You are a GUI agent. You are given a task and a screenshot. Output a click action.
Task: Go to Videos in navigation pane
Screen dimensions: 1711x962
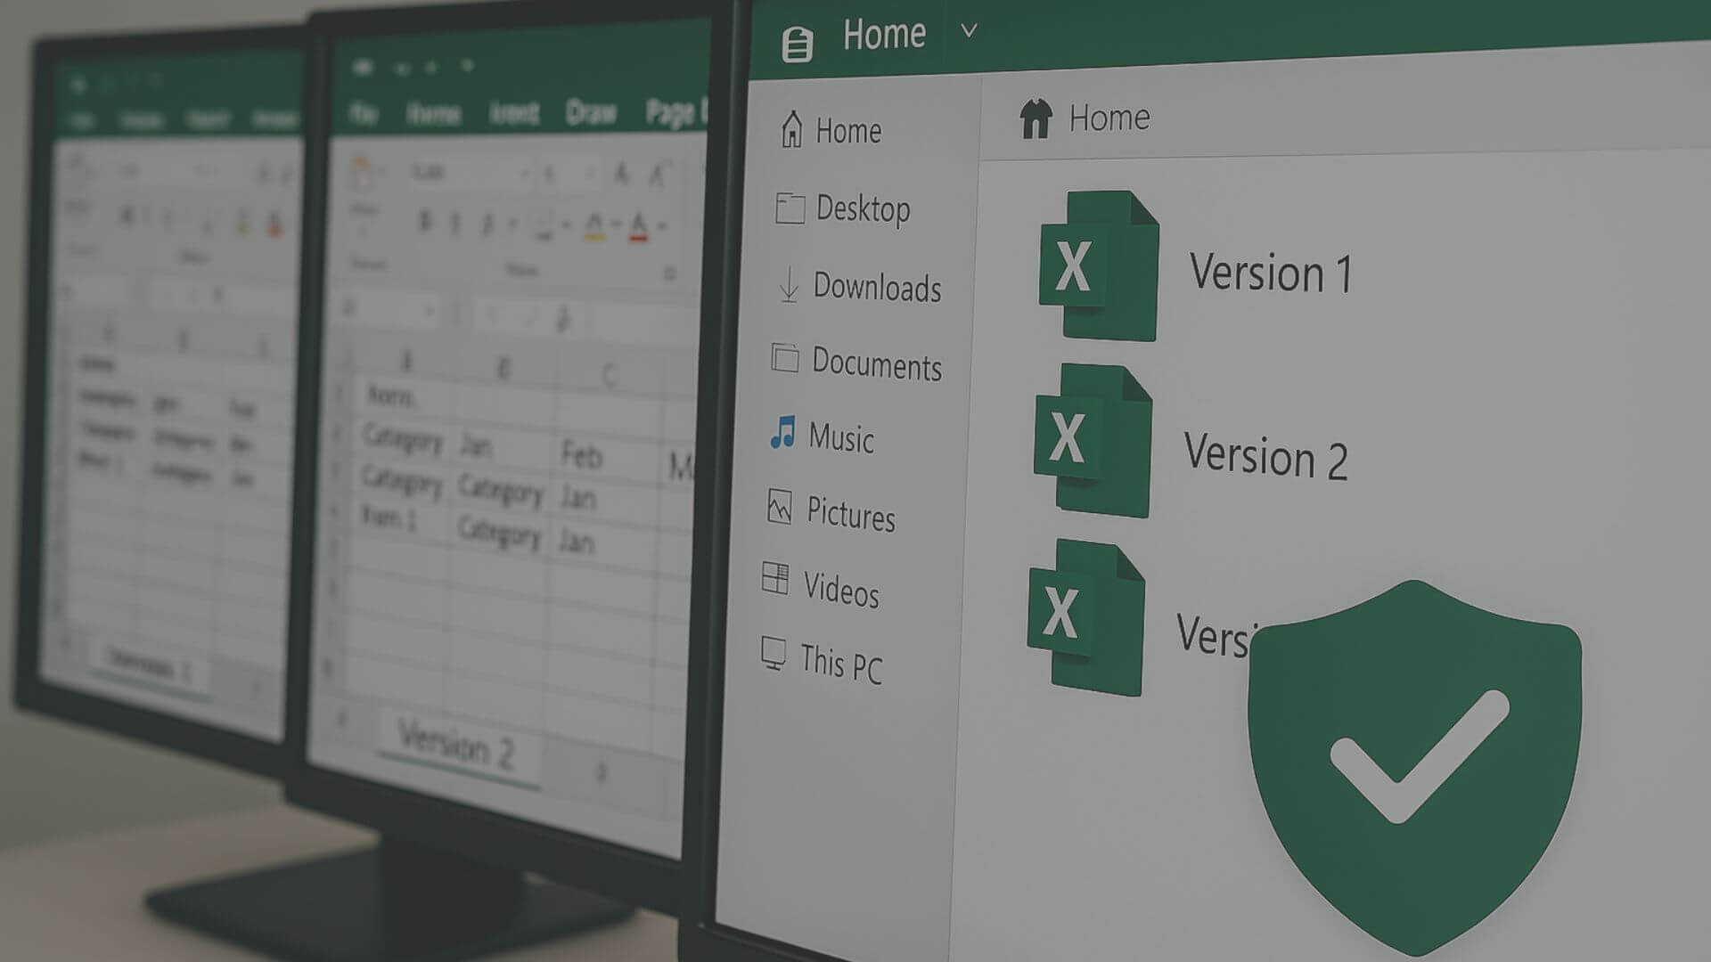pos(841,590)
